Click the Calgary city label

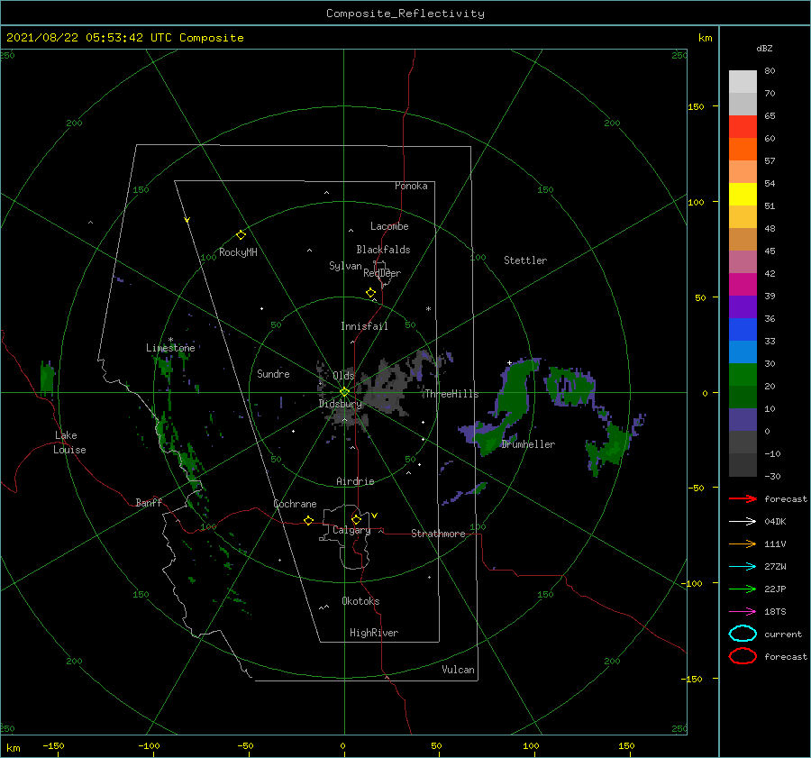click(351, 530)
